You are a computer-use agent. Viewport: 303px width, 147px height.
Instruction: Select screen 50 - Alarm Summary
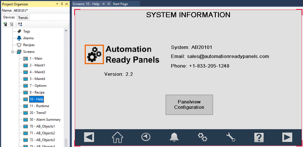point(45,120)
